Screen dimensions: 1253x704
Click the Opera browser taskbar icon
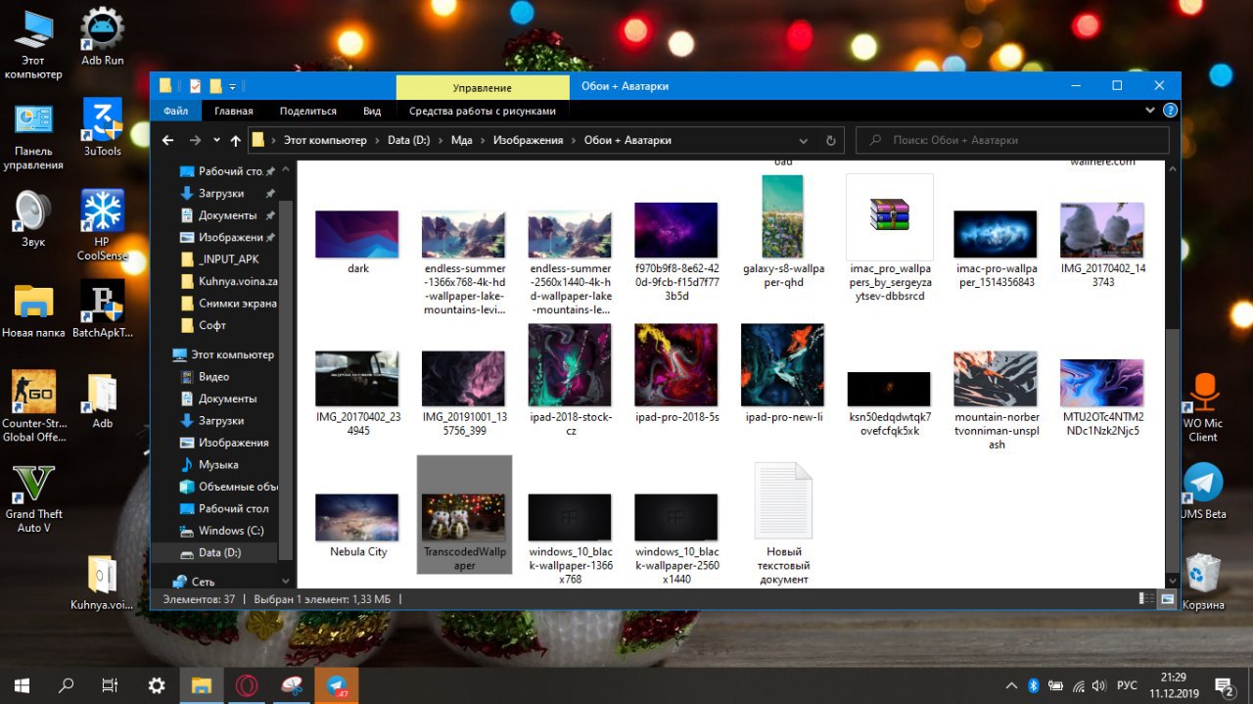[x=246, y=685]
